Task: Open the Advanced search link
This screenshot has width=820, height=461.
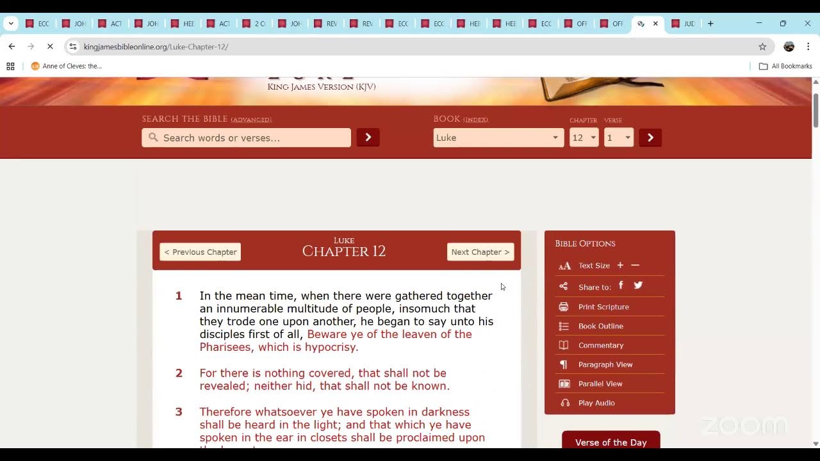Action: (x=251, y=120)
